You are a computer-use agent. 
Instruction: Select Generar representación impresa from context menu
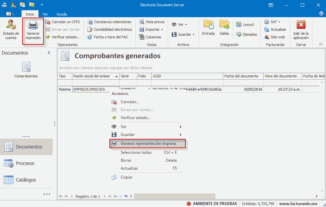coord(148,144)
